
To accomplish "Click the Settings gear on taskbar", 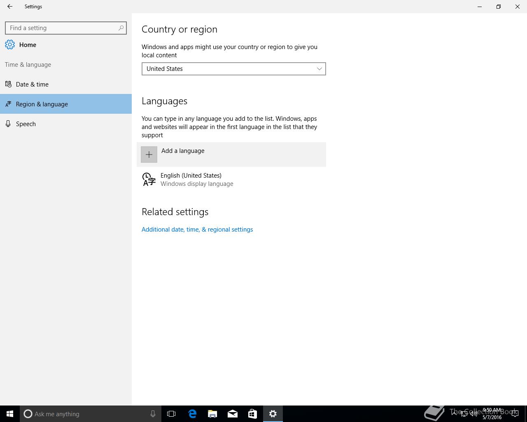I will (273, 414).
